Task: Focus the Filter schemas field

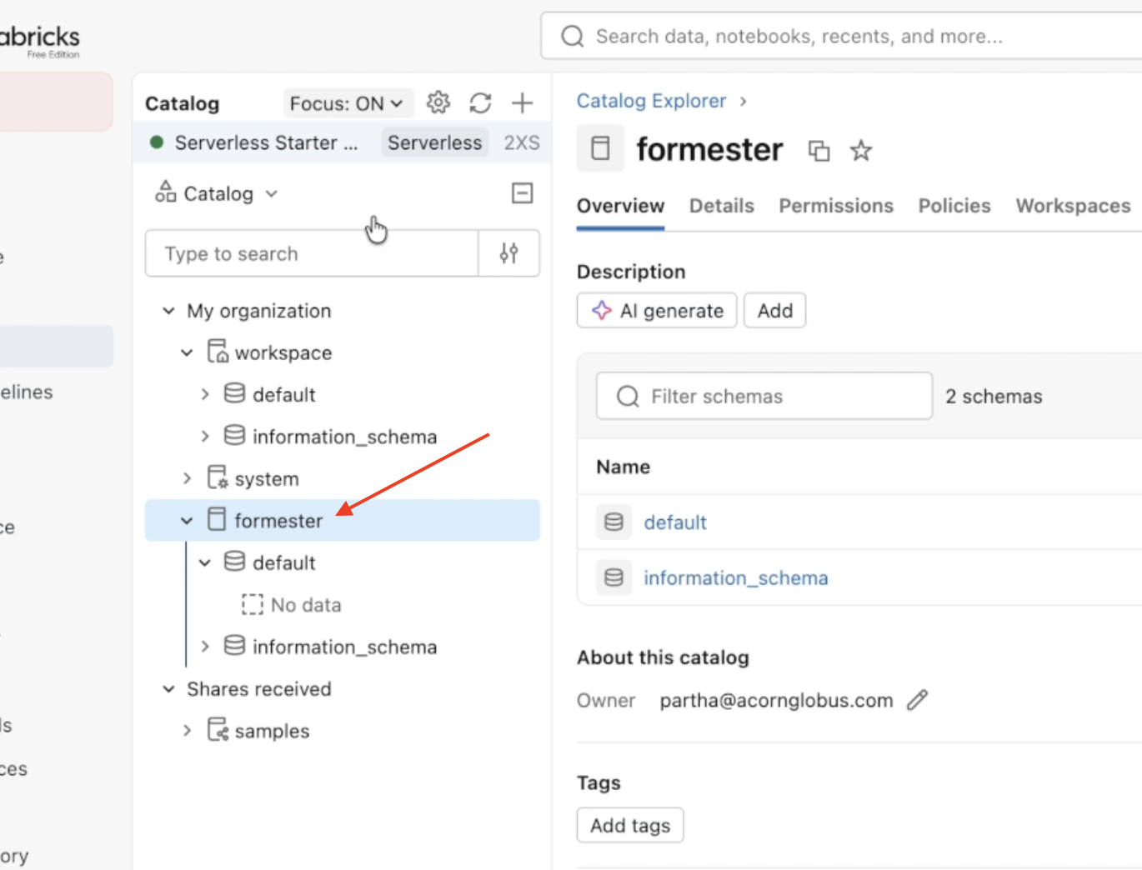Action: [x=764, y=396]
